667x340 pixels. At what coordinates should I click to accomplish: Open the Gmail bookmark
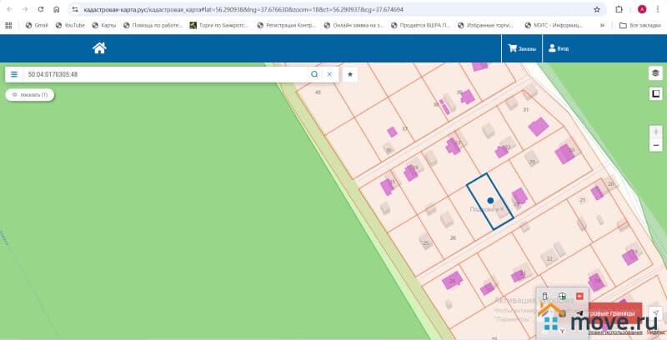36,25
